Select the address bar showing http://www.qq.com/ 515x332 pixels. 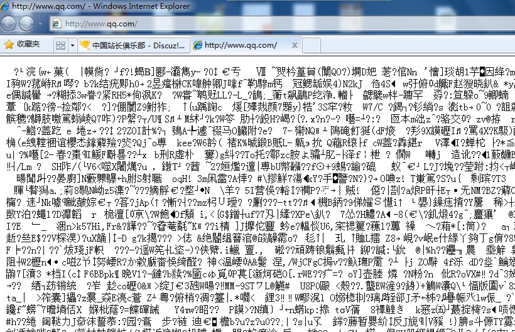tap(283, 24)
